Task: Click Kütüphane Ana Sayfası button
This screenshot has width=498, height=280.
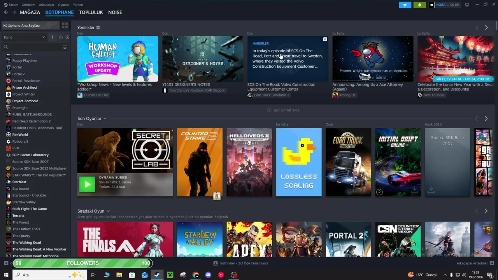Action: [30, 25]
